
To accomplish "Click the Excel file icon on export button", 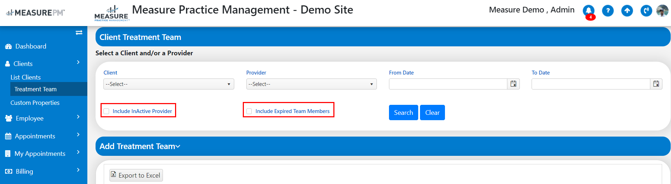I will point(113,174).
